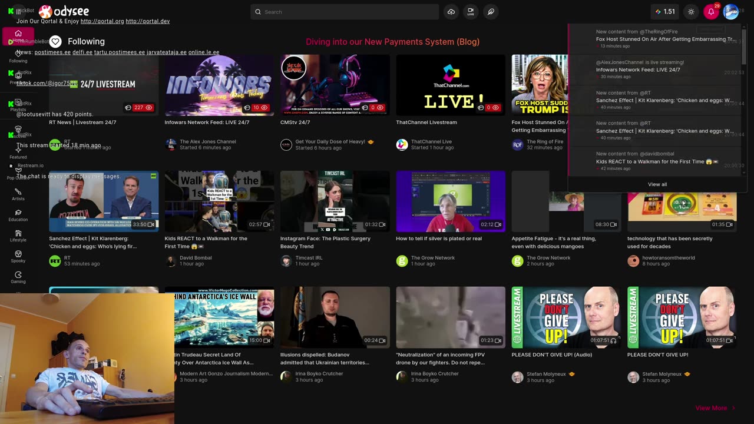The height and width of the screenshot is (424, 754).
Task: Open Gaming category in sidebar
Action: pyautogui.click(x=18, y=277)
